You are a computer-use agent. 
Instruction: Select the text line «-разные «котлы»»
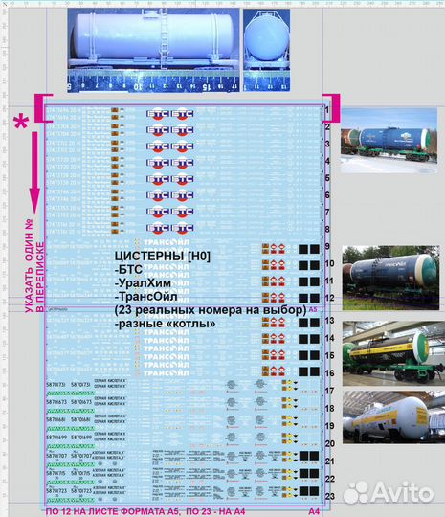(x=166, y=324)
